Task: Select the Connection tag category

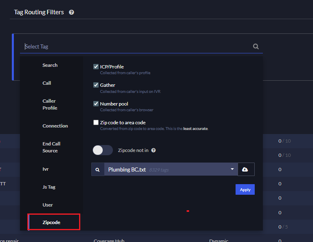Action: click(55, 126)
